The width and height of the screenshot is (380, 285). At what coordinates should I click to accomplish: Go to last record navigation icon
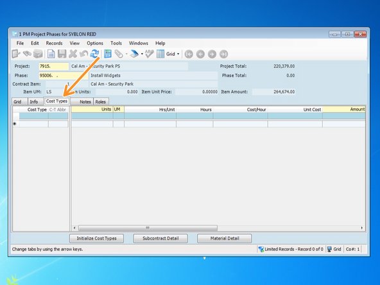coord(223,54)
